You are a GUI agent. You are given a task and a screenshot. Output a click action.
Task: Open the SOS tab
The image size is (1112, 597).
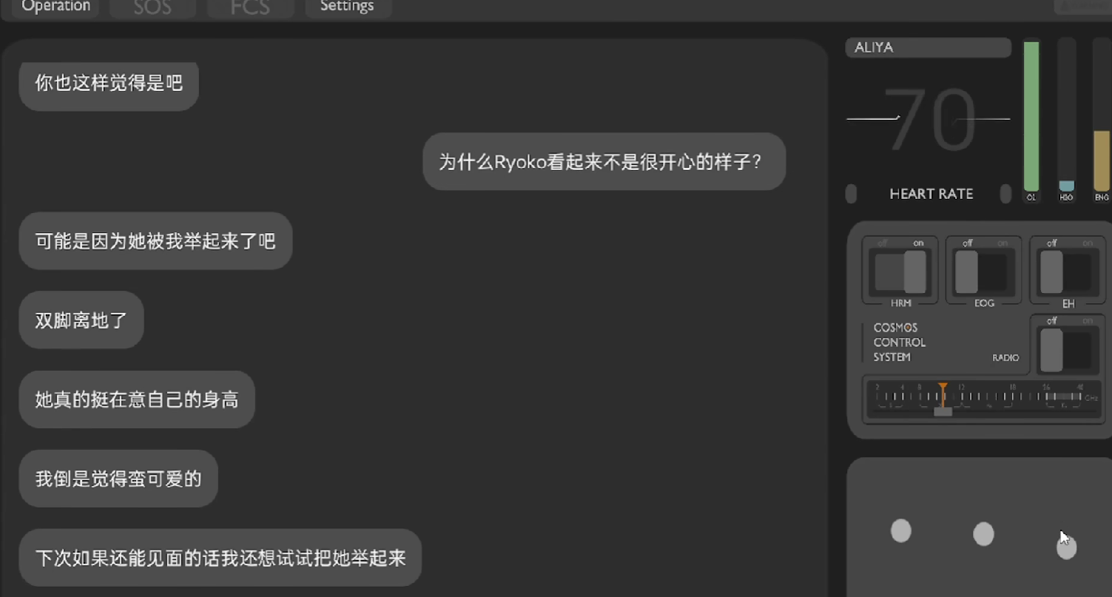pos(152,7)
